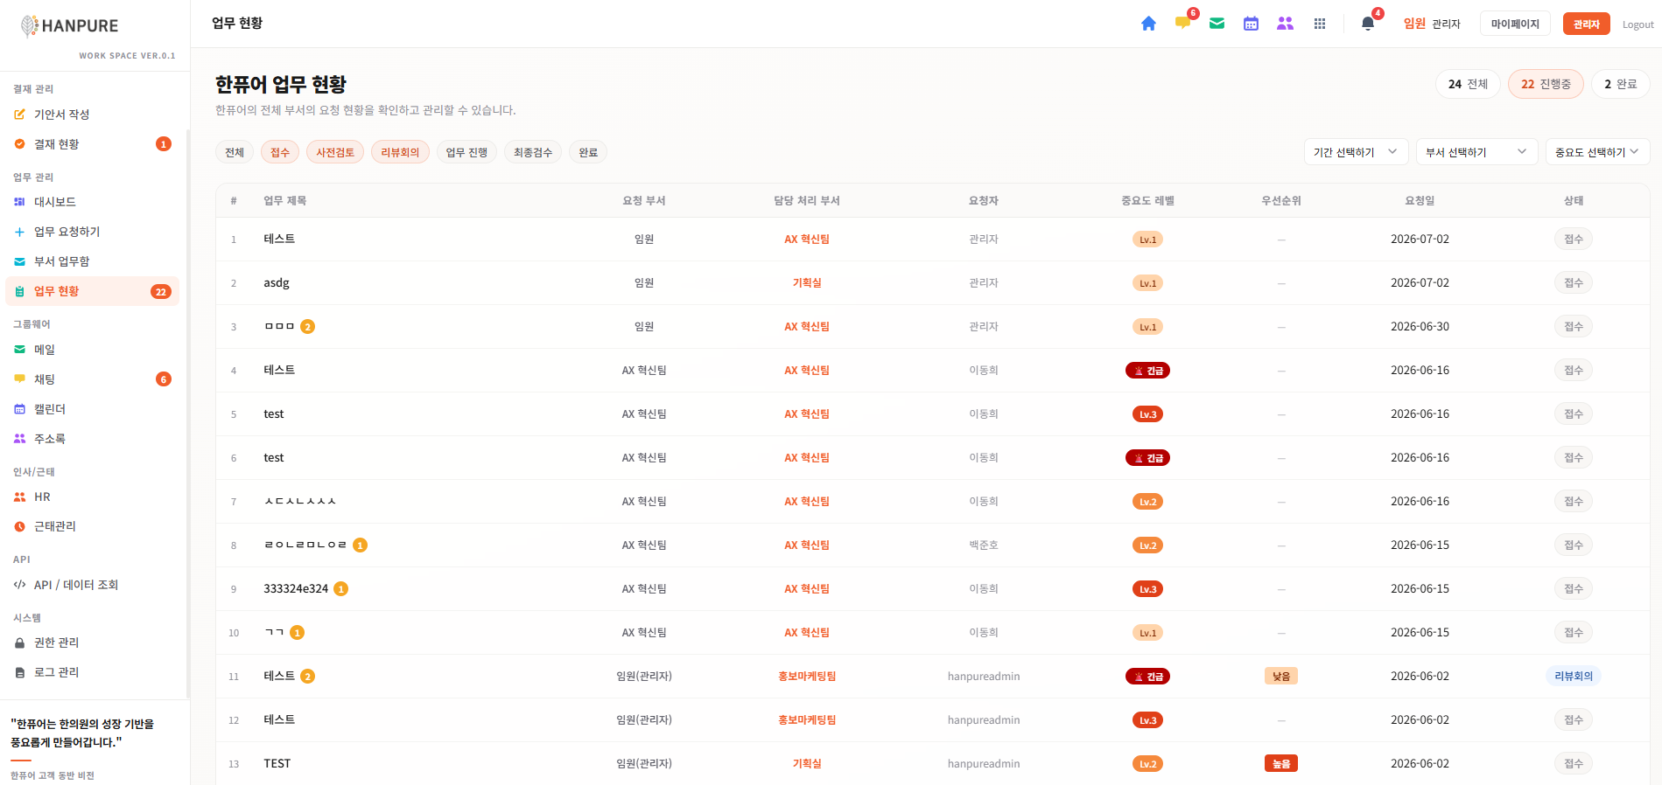
Task: Click 기획실 department on asdg row
Action: click(x=807, y=283)
